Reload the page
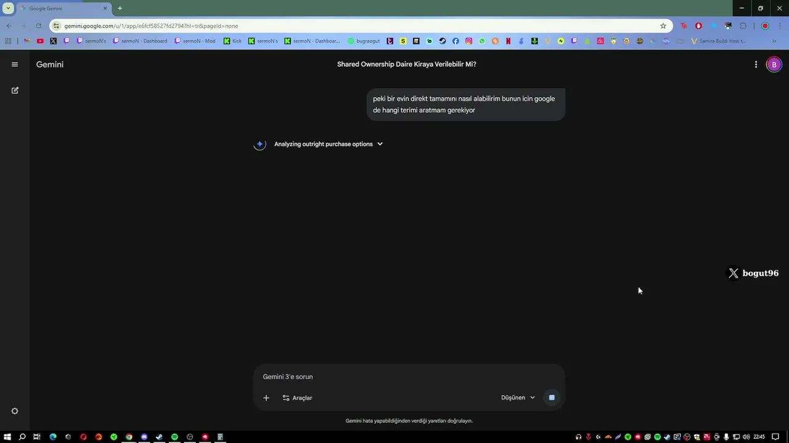The height and width of the screenshot is (443, 789). (x=38, y=26)
